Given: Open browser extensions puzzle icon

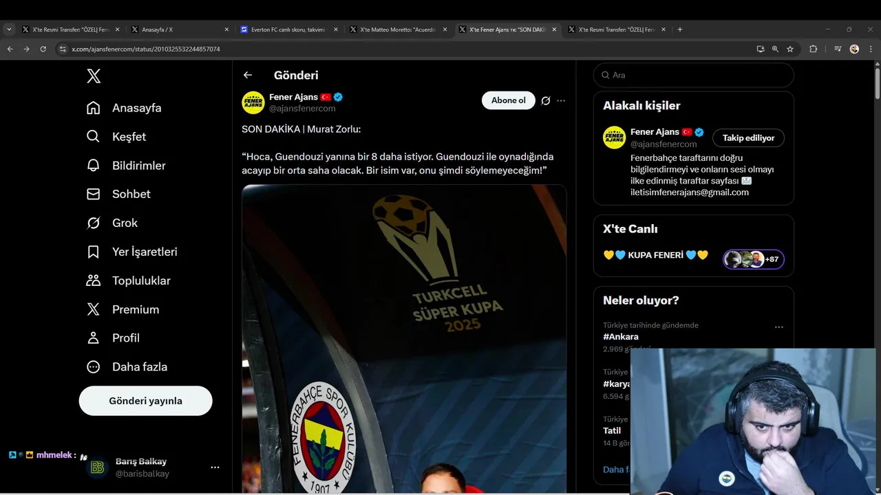Looking at the screenshot, I should [x=814, y=49].
